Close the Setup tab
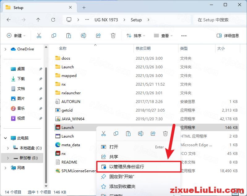 (70, 7)
